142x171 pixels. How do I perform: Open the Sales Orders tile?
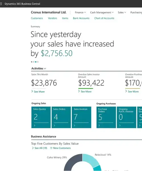(61, 117)
